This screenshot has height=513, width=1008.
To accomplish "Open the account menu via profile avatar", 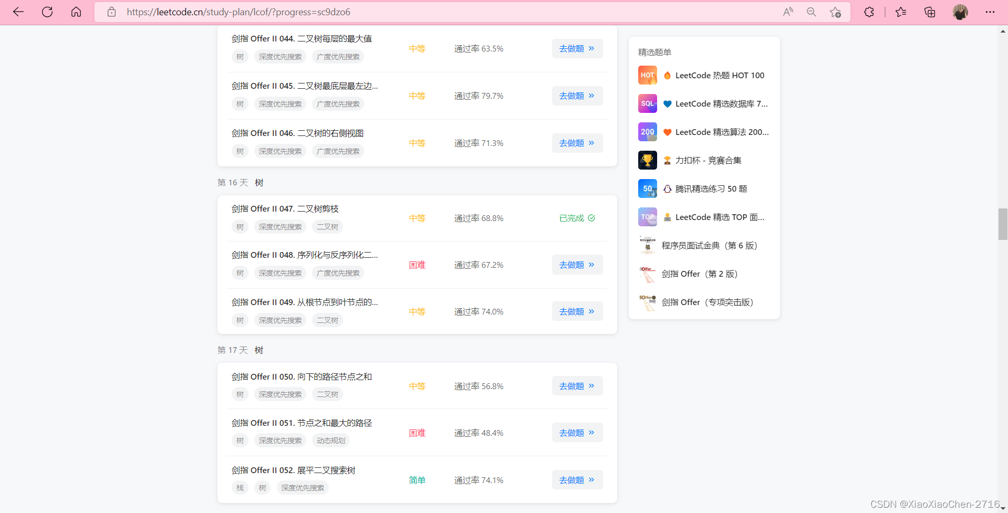I will click(960, 12).
